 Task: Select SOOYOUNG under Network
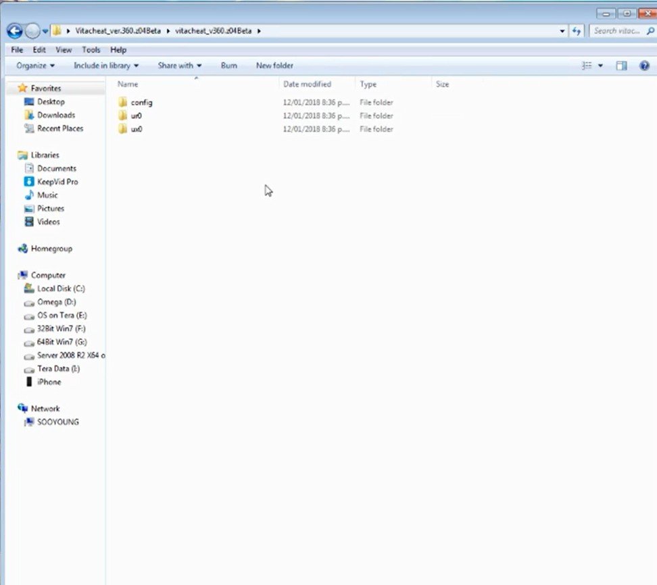pos(58,422)
